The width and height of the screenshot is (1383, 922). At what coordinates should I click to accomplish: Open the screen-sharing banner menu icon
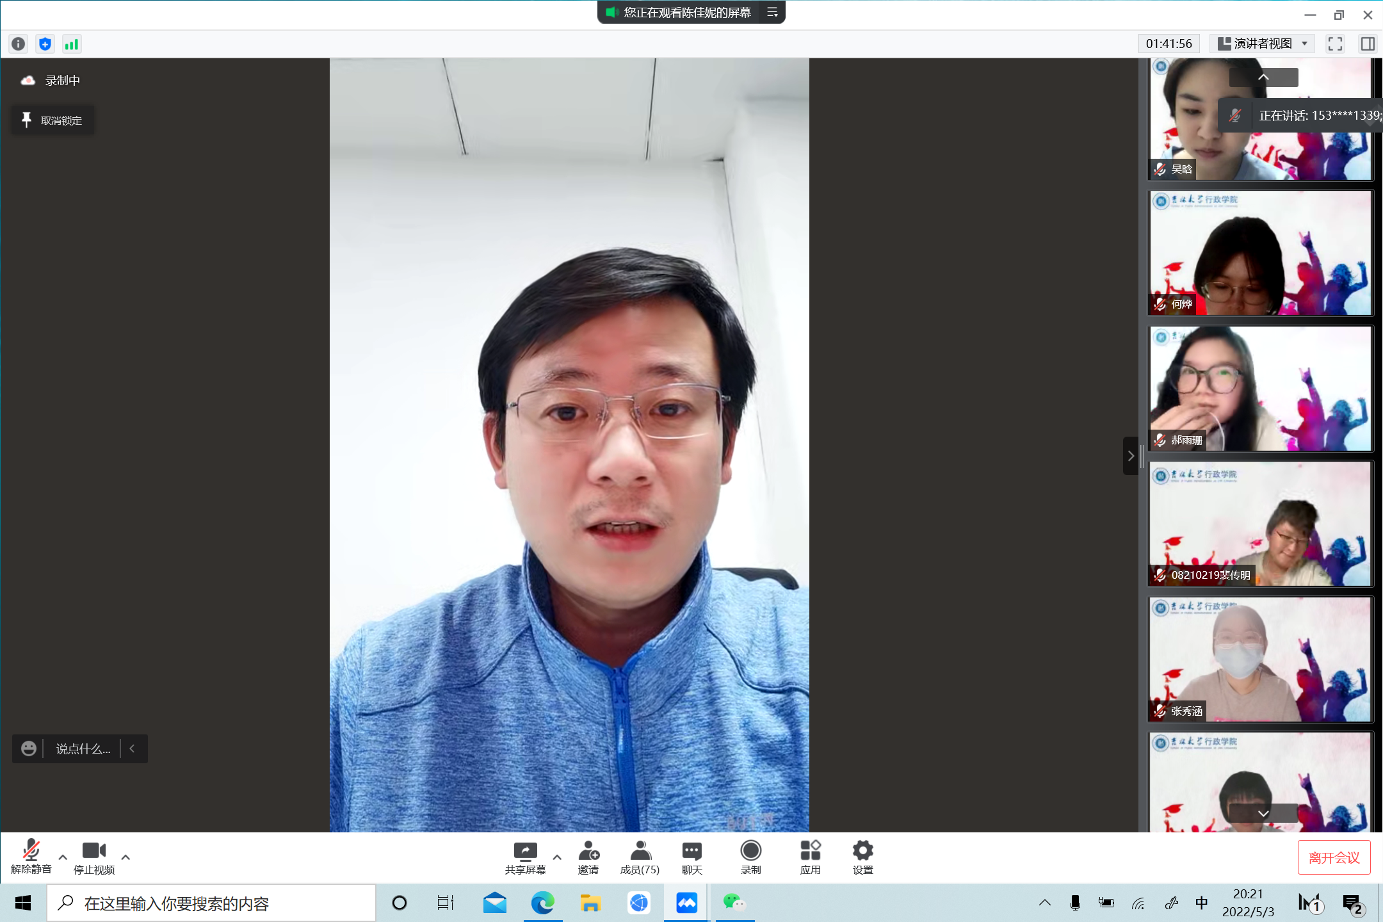pos(772,12)
